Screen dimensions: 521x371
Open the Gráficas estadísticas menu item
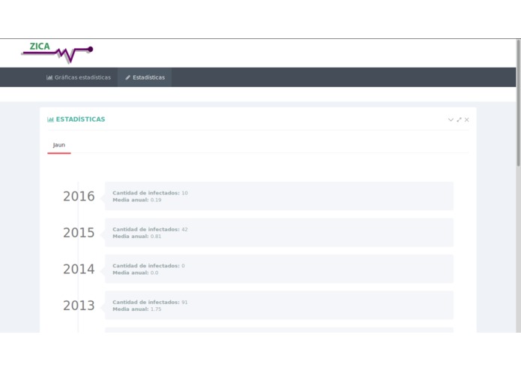(x=79, y=77)
